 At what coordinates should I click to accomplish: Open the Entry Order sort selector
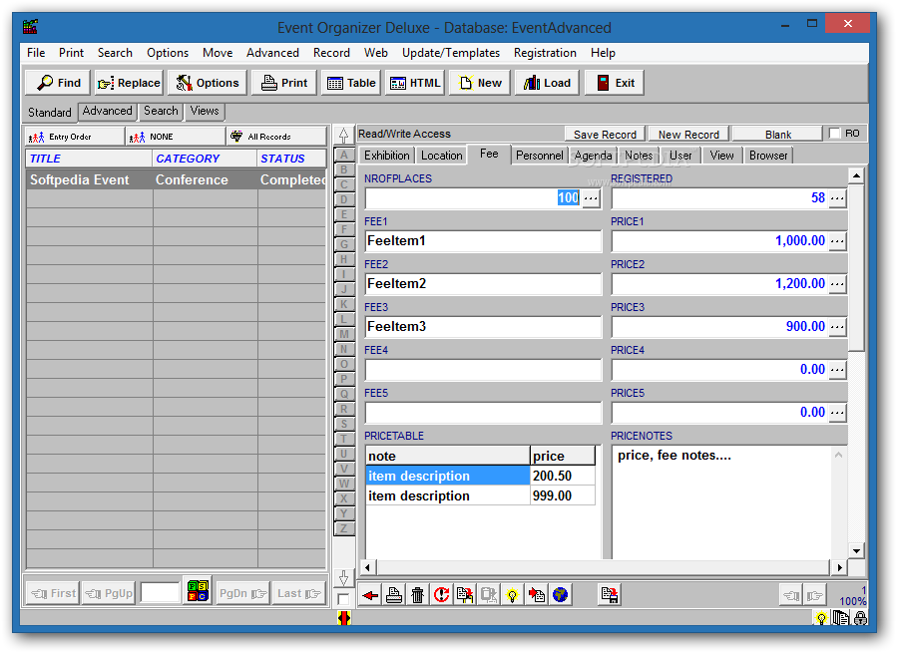point(75,137)
